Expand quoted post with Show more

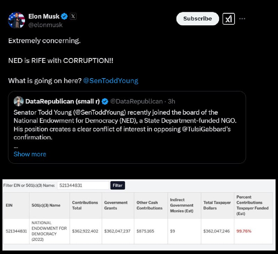click(30, 154)
